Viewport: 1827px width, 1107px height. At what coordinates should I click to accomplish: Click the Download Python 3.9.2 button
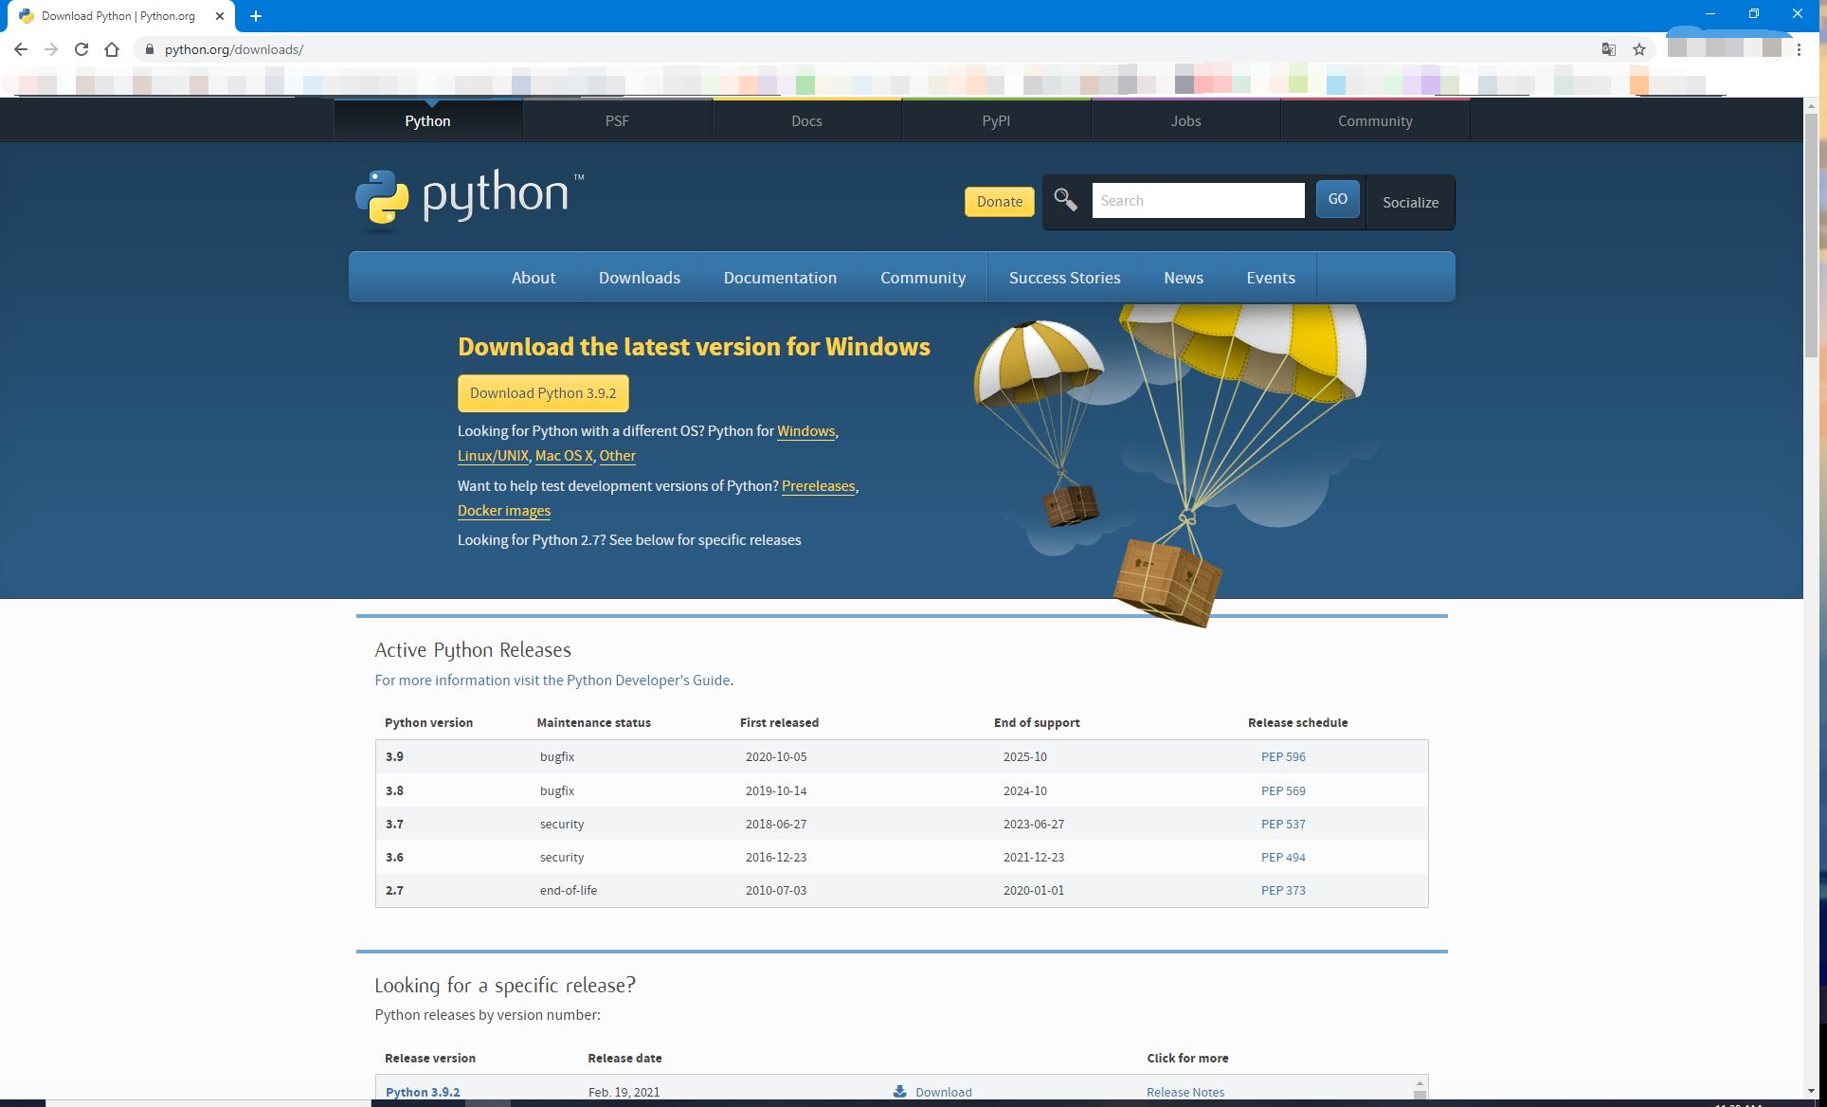(x=543, y=393)
